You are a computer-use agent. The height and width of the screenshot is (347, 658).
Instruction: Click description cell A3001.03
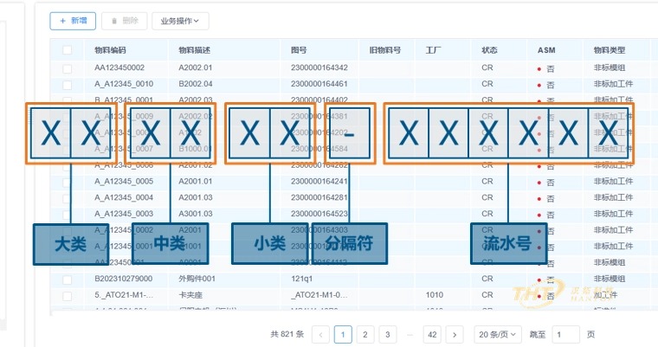[196, 214]
